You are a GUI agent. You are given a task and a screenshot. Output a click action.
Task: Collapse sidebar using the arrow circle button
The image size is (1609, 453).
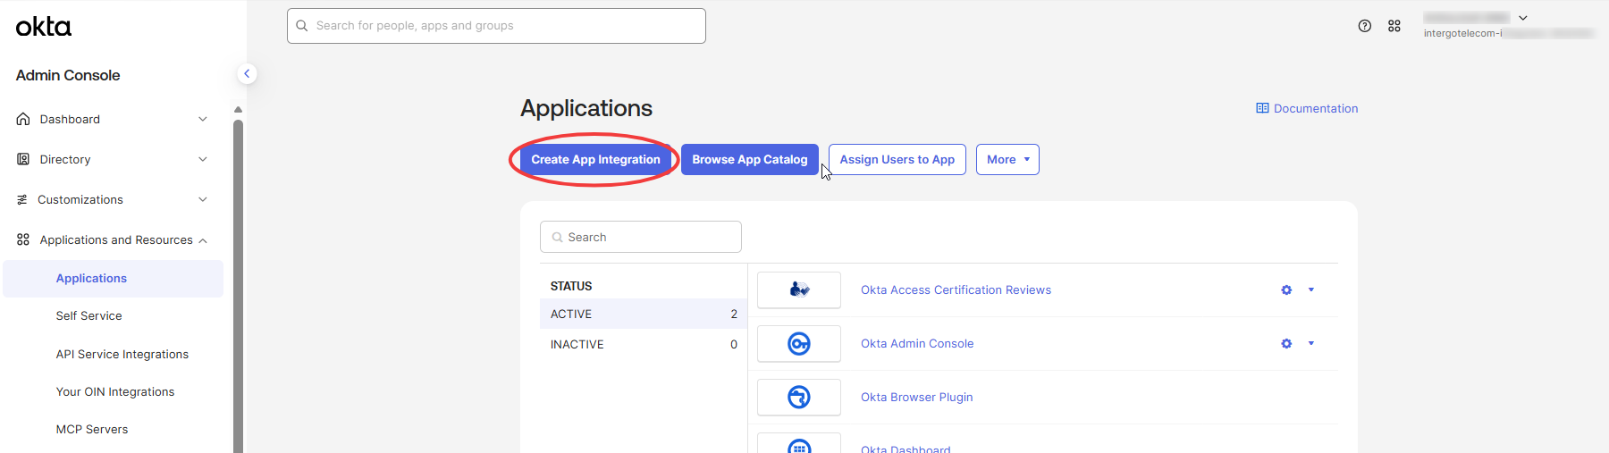tap(247, 74)
